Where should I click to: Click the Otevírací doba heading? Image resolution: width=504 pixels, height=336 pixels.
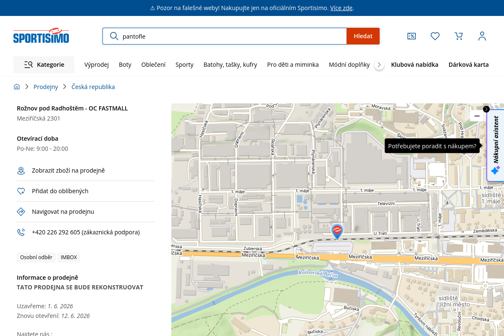click(x=37, y=139)
